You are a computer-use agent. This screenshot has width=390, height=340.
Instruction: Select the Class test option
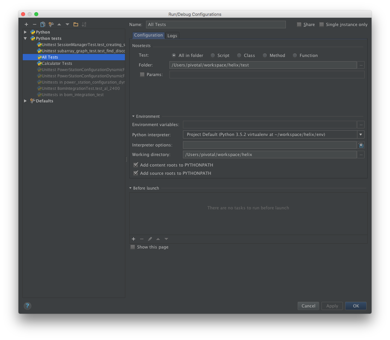[x=239, y=55]
